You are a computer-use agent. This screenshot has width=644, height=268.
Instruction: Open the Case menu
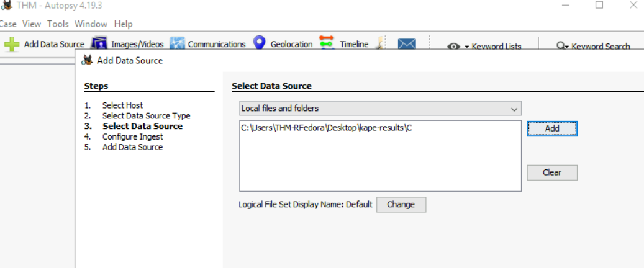[7, 24]
